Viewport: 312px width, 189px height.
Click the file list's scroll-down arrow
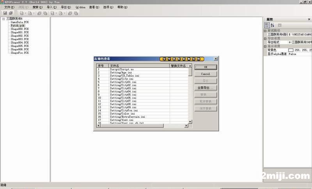(x=190, y=122)
